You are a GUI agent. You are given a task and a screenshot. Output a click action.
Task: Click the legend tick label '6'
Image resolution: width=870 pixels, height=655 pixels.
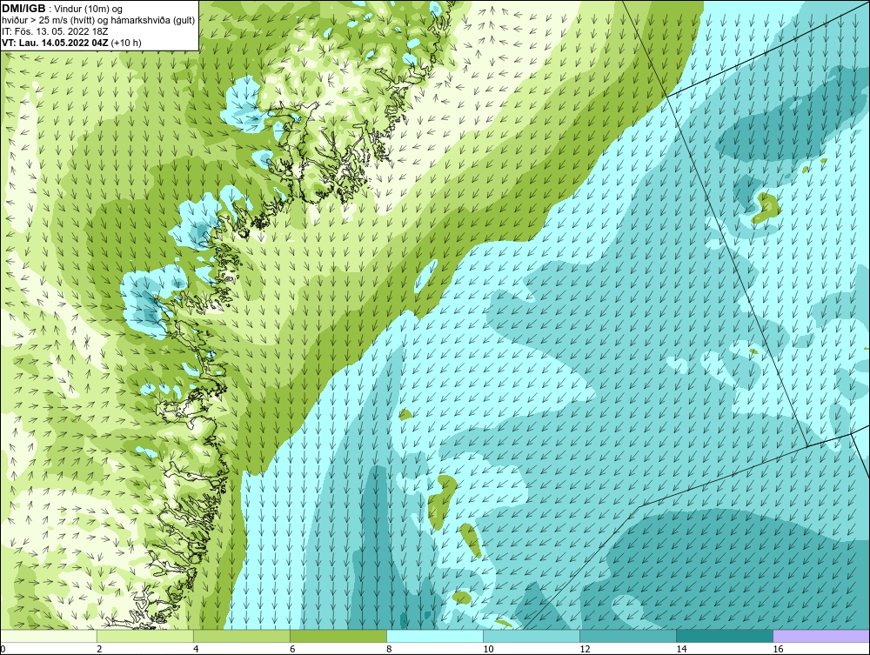[x=291, y=649]
